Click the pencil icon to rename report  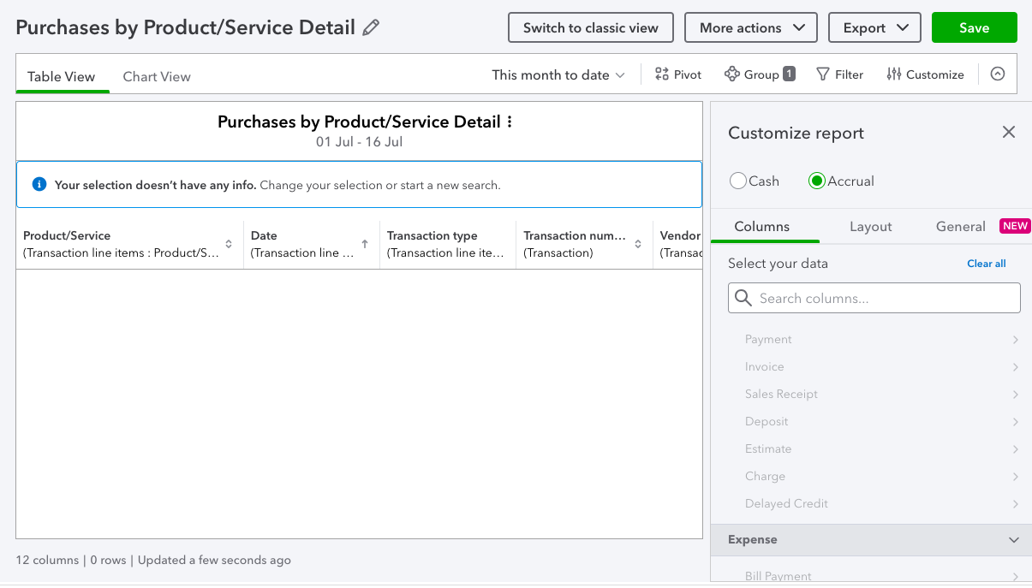coord(371,27)
